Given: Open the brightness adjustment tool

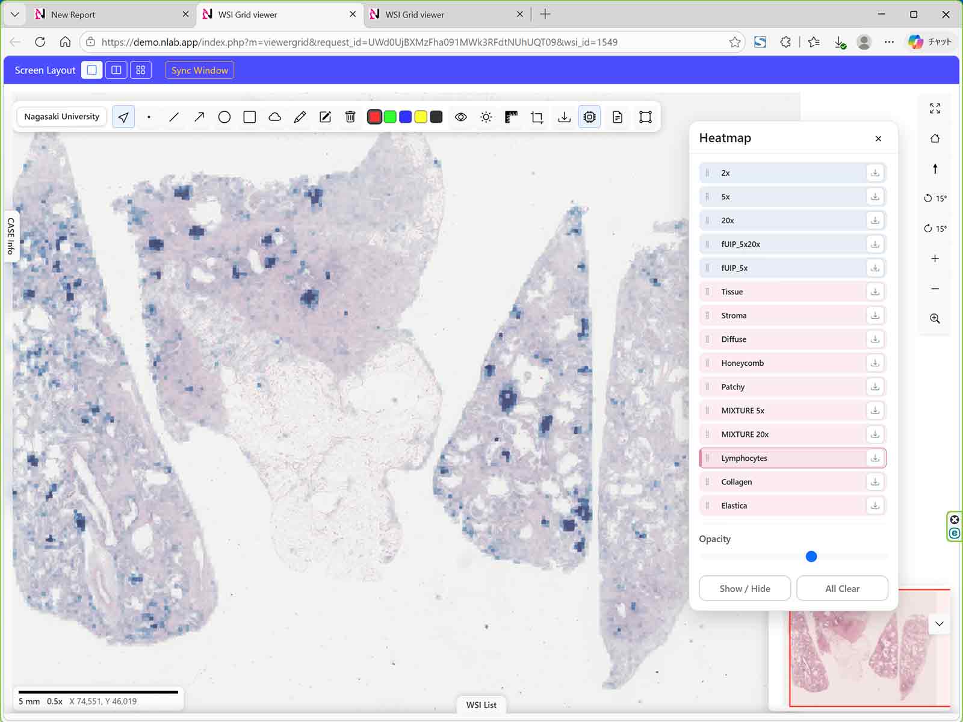Looking at the screenshot, I should (486, 117).
